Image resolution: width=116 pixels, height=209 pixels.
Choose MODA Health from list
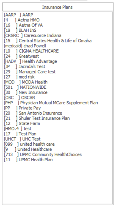point(26,82)
